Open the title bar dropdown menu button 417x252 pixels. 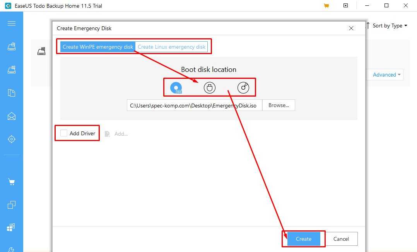[x=346, y=6]
